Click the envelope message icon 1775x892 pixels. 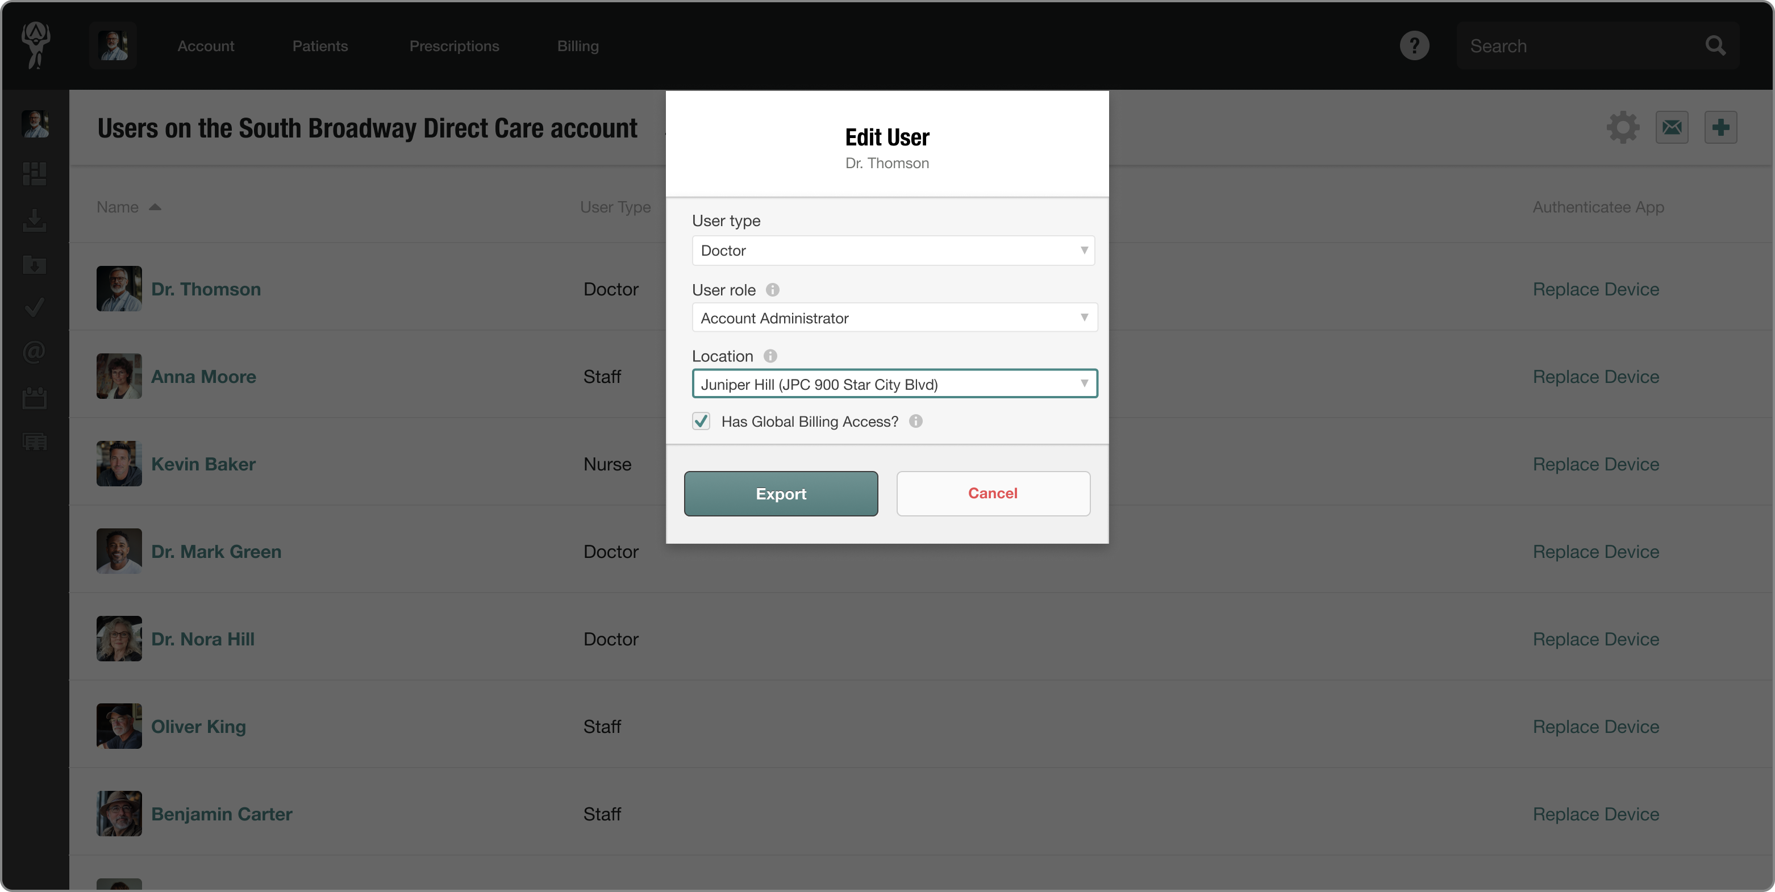point(1672,127)
